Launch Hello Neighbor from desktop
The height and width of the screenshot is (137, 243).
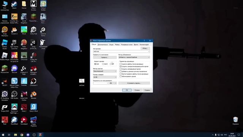tap(24, 45)
